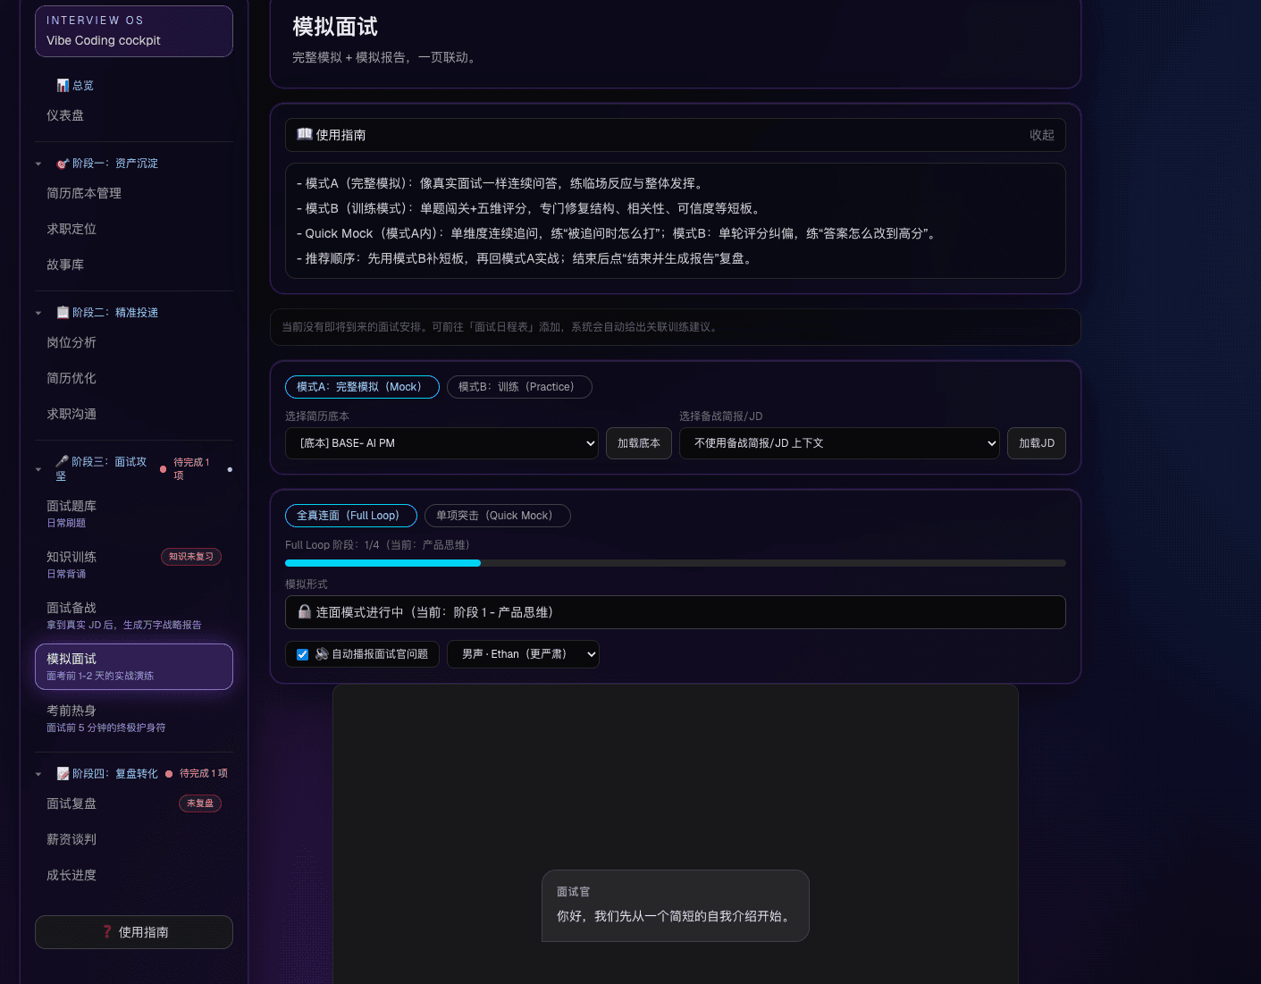Collapse the 阶段一：资产沉淀 section
1261x984 pixels.
[x=38, y=164]
